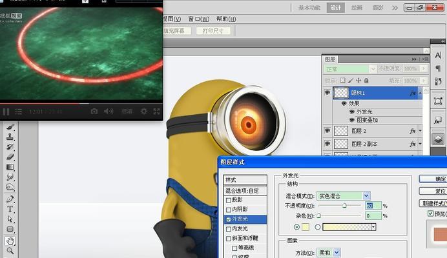Expand effects arrow on 图层 2 副本
Viewport: 447px width, 258px height.
420,144
